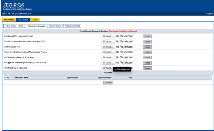
Task: Open the Payment Details sub-tab
Action: click(55, 26)
